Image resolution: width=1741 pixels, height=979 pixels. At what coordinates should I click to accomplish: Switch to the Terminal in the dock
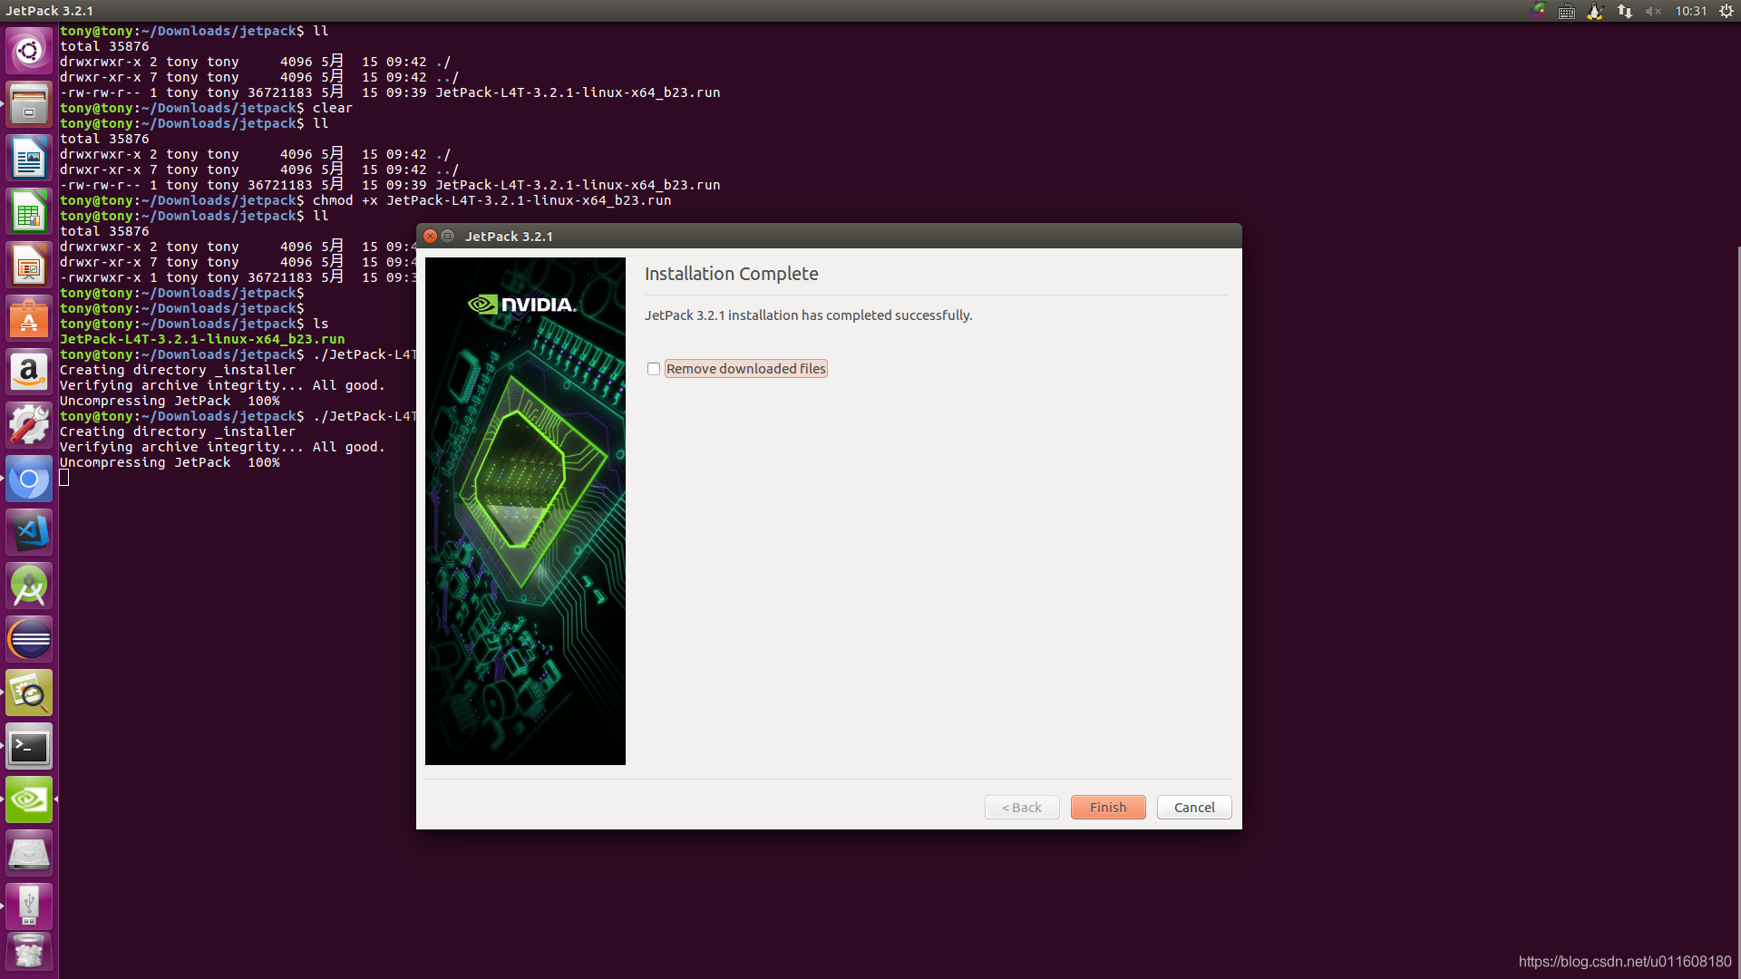(29, 746)
